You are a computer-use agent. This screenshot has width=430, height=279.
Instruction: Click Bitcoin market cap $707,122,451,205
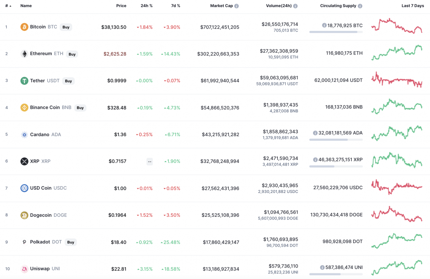(x=220, y=27)
